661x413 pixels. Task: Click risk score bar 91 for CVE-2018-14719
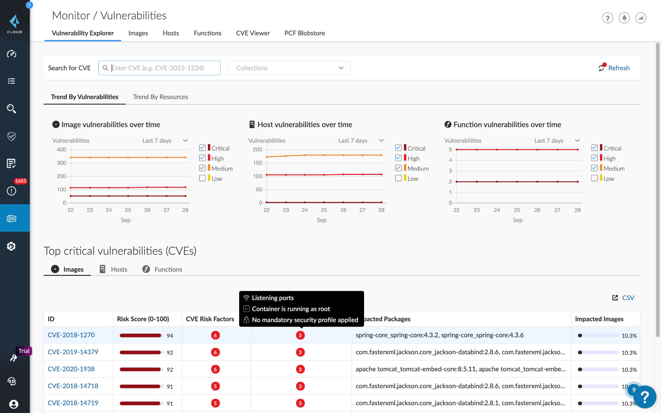click(x=141, y=403)
